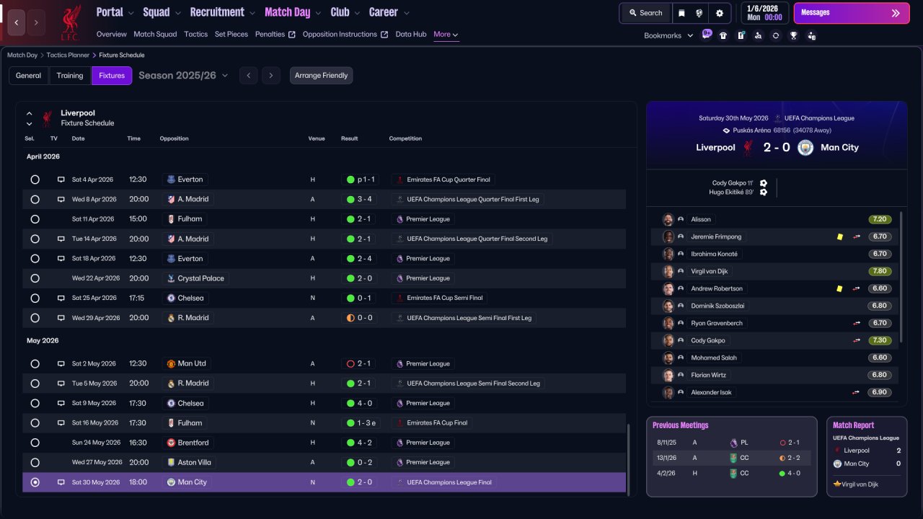Image resolution: width=923 pixels, height=519 pixels.
Task: Click the Arrange Friendly button
Action: (x=321, y=76)
